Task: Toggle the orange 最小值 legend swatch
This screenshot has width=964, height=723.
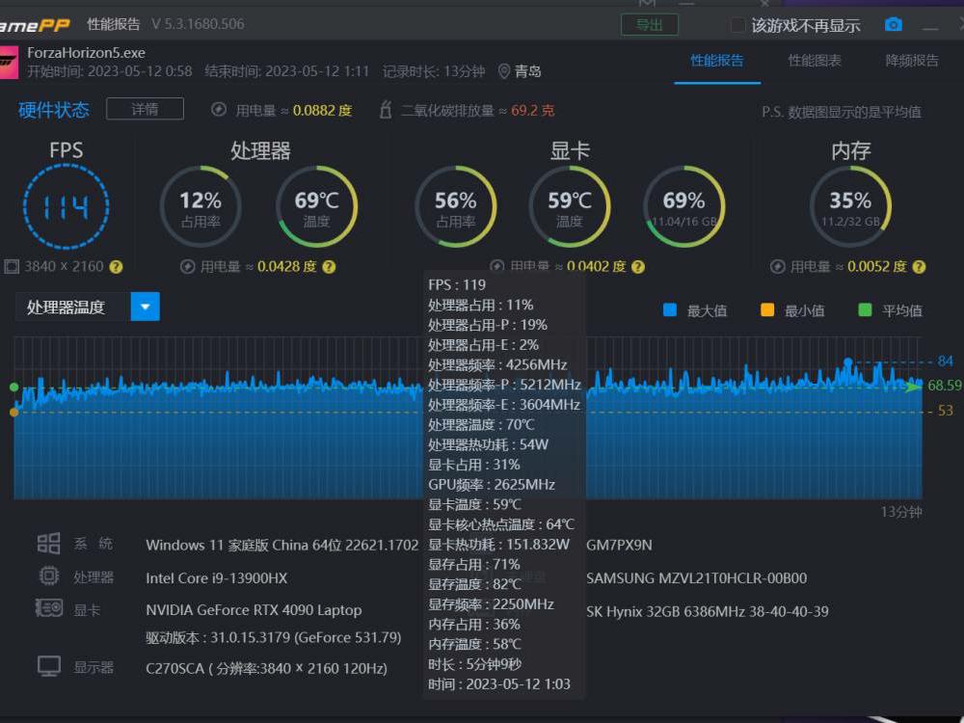Action: click(x=767, y=309)
